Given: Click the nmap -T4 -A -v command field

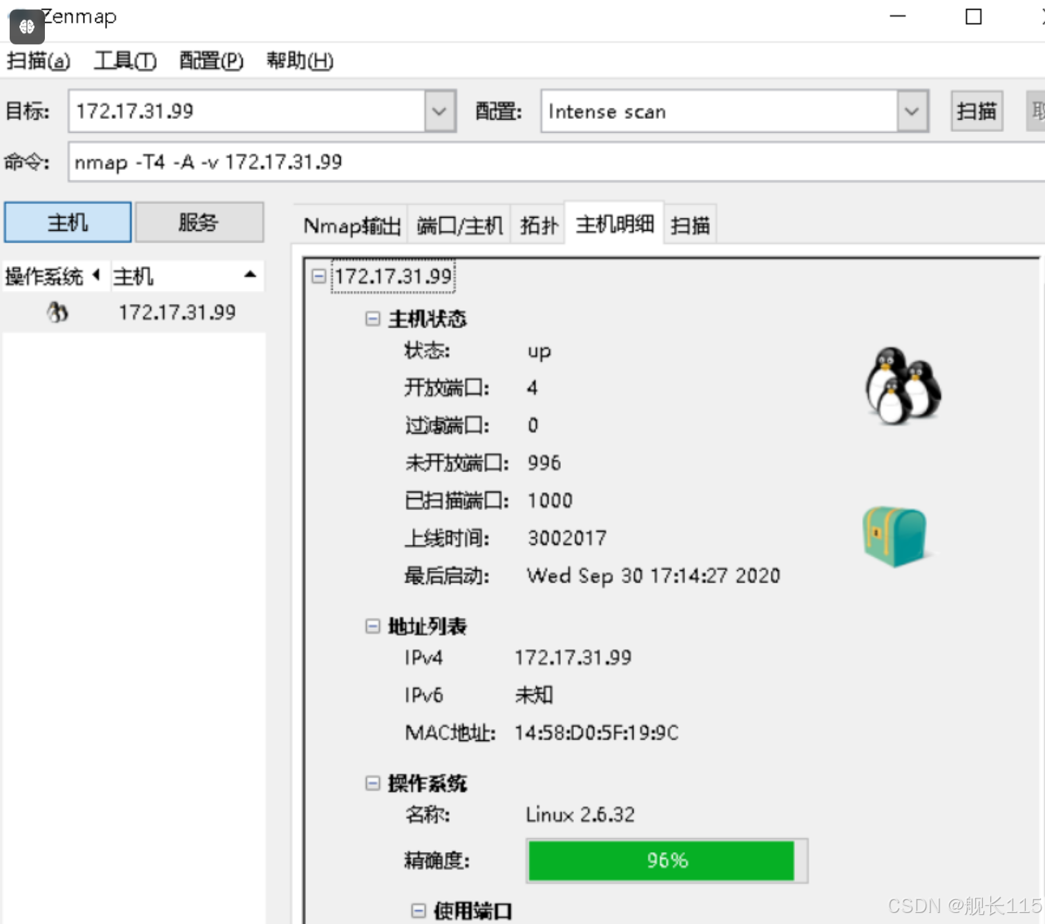Looking at the screenshot, I should [x=556, y=162].
